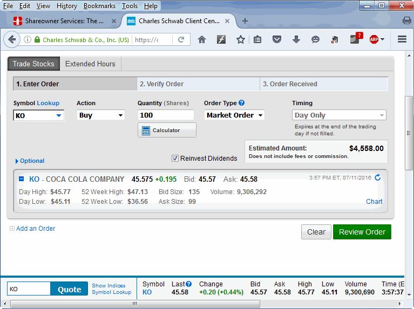Click the green padlock security icon
Screen dimensions: 414x309
click(x=37, y=39)
